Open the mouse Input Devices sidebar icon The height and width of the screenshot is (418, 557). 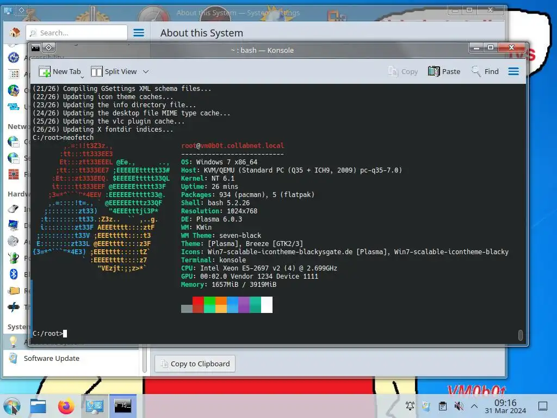pyautogui.click(x=14, y=209)
